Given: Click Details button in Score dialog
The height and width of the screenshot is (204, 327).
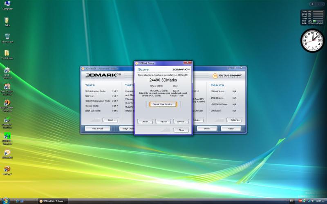Looking at the screenshot, I should (x=145, y=122).
